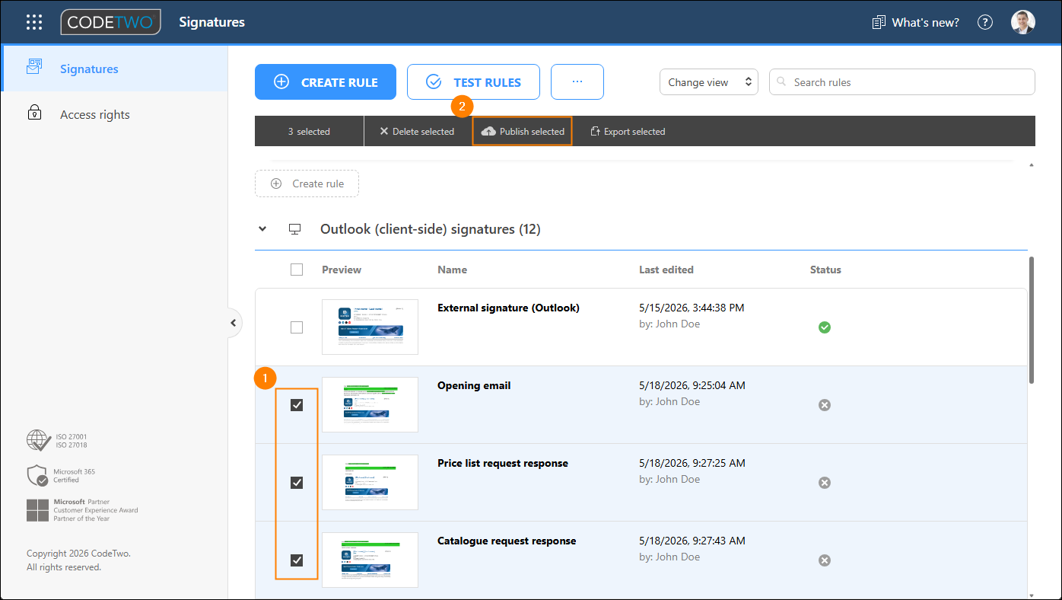Collapse the Outlook (client-side) signatures section
The height and width of the screenshot is (600, 1062).
[262, 228]
